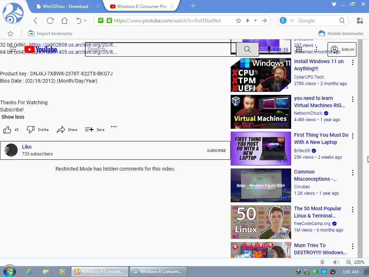Open options menu for Install Windows 11 video

pos(352,62)
